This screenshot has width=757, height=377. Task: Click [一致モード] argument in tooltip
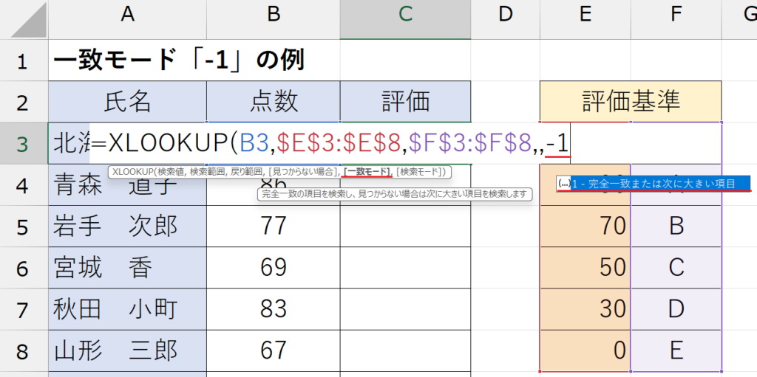pos(367,172)
